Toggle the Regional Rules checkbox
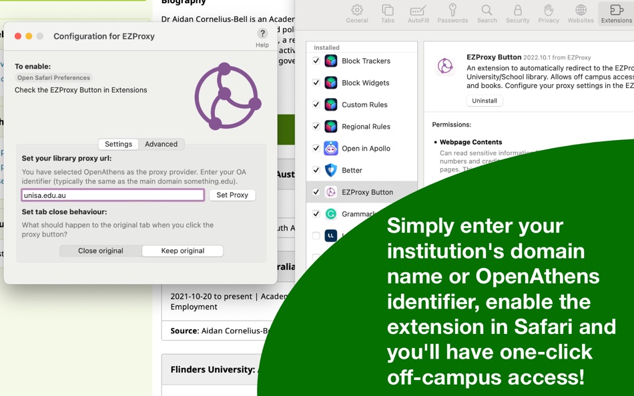 [316, 126]
